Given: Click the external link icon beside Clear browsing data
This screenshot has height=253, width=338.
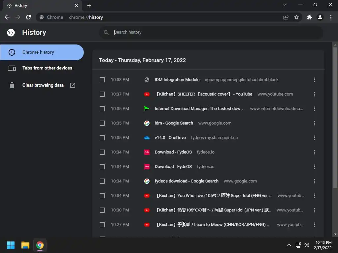Looking at the screenshot, I should [x=73, y=85].
